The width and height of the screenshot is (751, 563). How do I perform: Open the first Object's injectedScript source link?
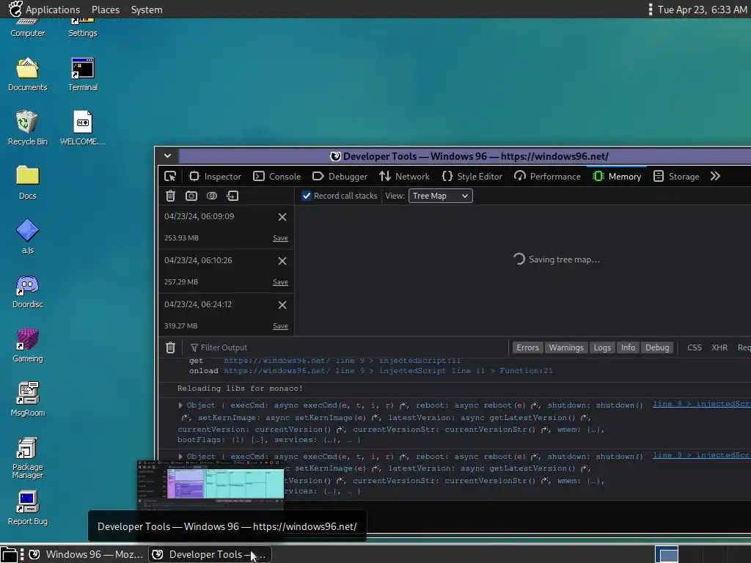[701, 404]
